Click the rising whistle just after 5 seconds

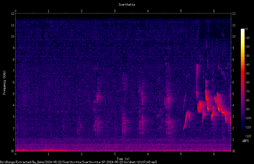pyautogui.click(x=187, y=119)
